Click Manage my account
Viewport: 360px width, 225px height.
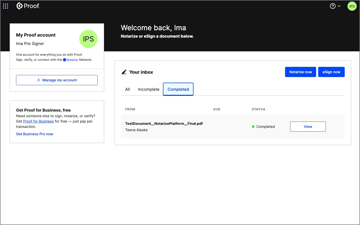(x=57, y=80)
